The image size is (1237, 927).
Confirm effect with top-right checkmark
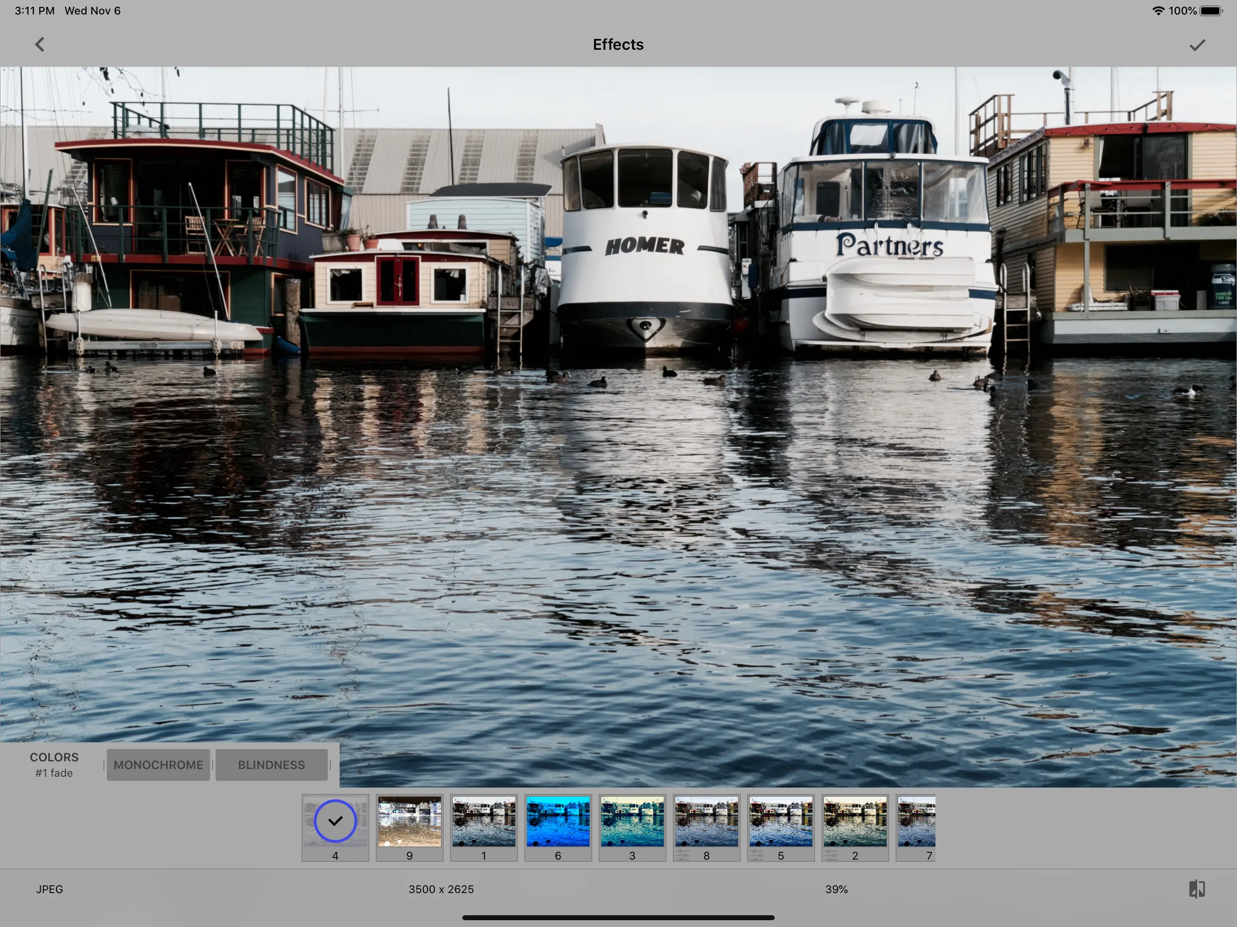[x=1197, y=45]
